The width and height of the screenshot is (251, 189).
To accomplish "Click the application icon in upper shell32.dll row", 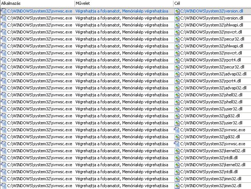I will click(x=3, y=95).
